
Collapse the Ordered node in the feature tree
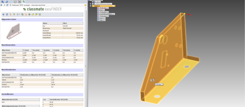(91, 6)
